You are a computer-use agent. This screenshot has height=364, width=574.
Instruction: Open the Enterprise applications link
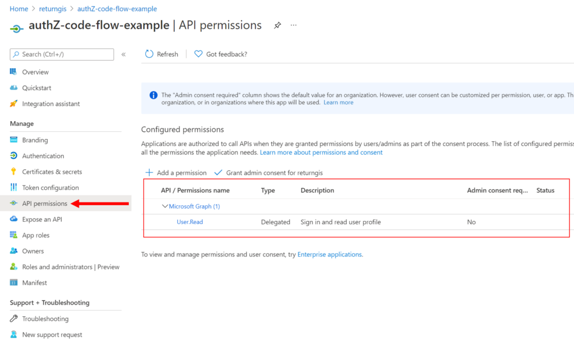click(330, 254)
